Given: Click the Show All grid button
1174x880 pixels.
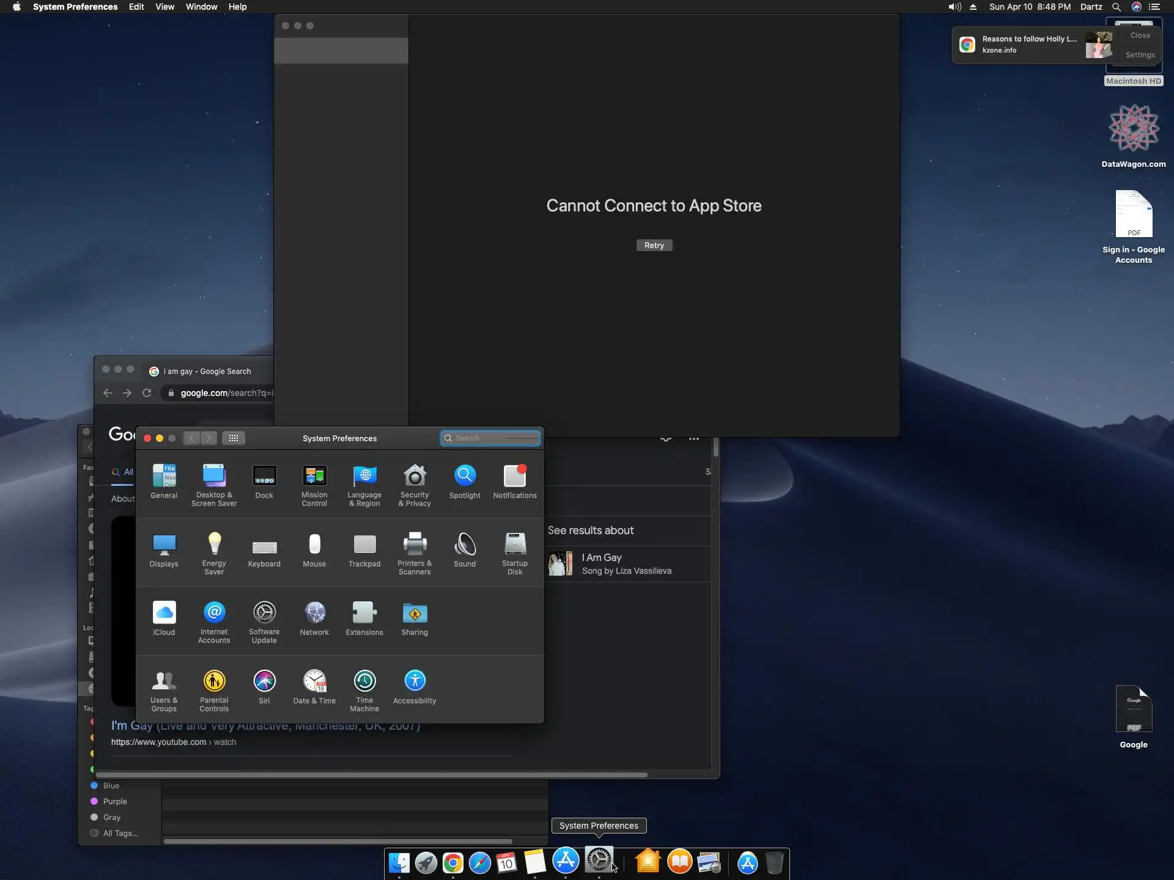Looking at the screenshot, I should click(x=234, y=438).
